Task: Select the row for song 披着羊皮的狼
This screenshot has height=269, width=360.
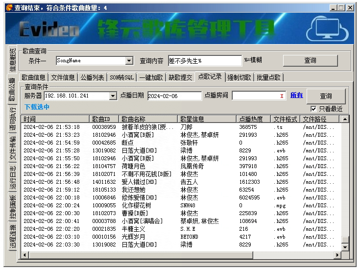Action: [x=181, y=127]
